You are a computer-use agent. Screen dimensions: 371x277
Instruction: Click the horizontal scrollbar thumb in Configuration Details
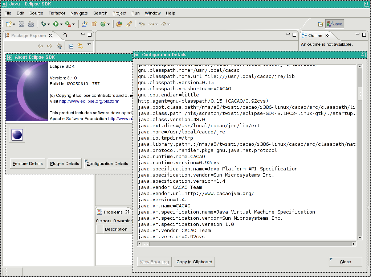point(146,244)
